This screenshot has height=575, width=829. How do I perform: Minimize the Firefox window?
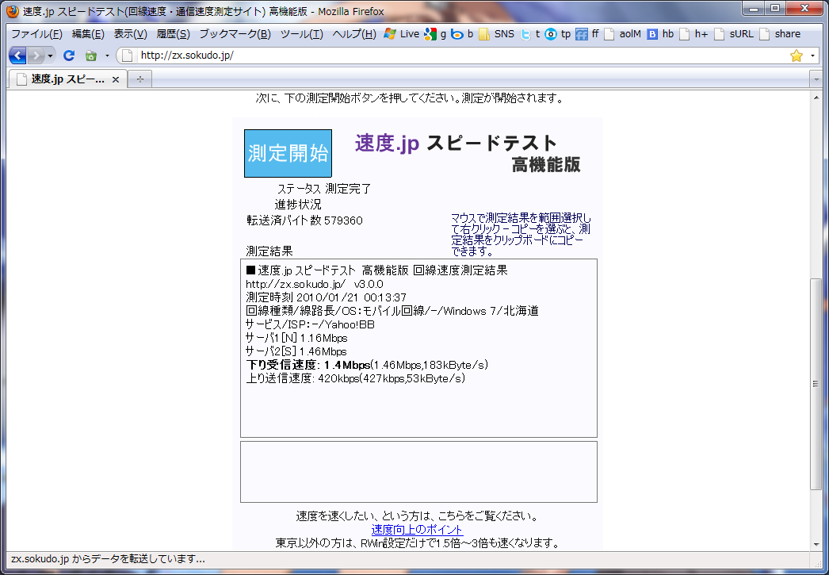(754, 8)
